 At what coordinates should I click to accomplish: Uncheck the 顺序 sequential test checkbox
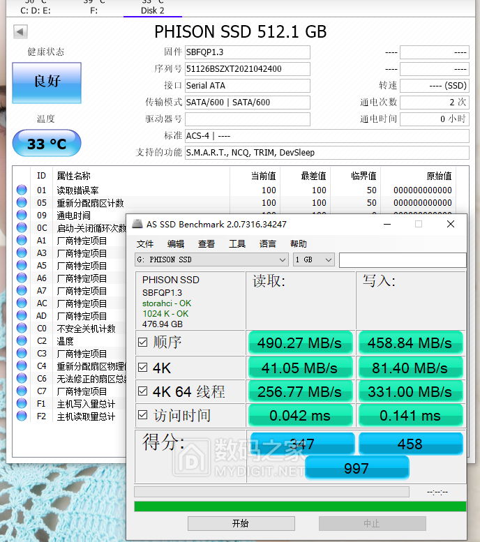(x=143, y=342)
